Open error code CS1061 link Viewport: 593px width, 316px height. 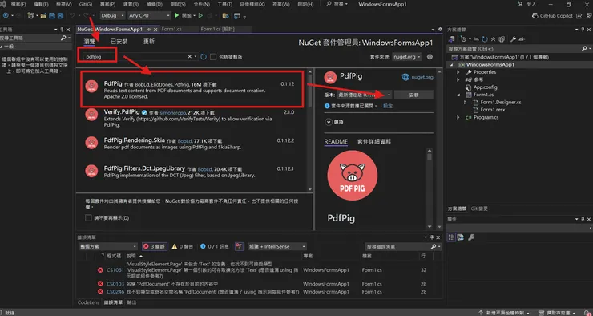[x=115, y=270]
